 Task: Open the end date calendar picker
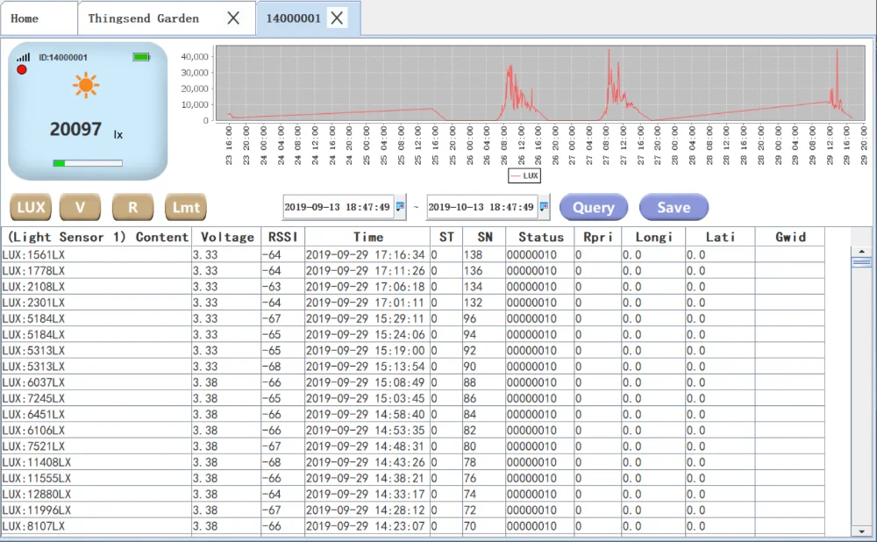[x=544, y=207]
